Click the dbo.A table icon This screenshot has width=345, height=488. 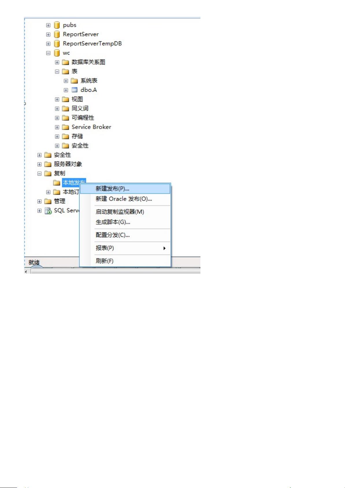point(74,90)
